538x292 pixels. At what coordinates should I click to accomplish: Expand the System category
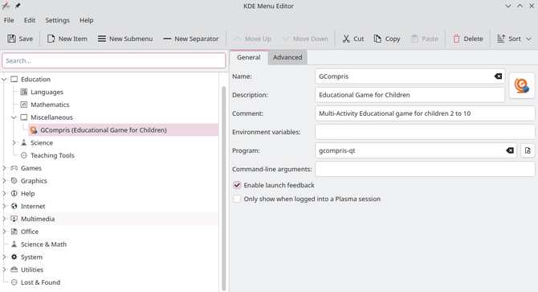4,257
